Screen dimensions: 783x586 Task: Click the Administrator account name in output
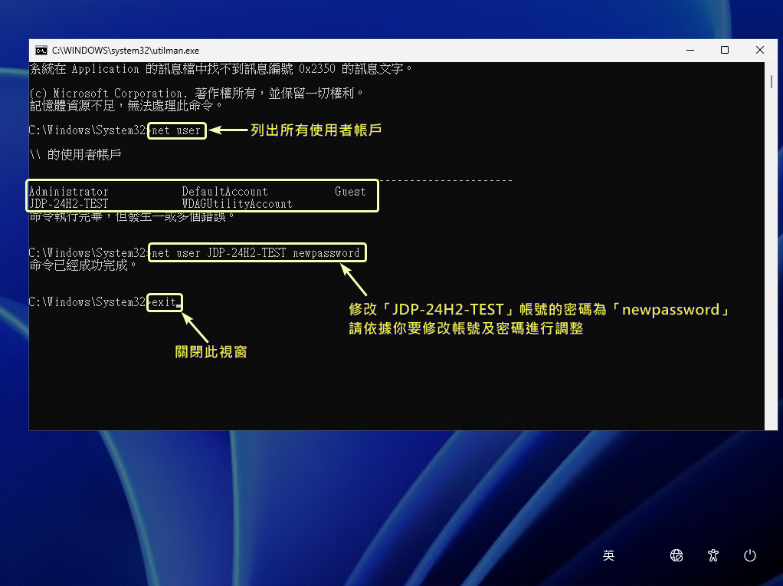pyautogui.click(x=69, y=192)
